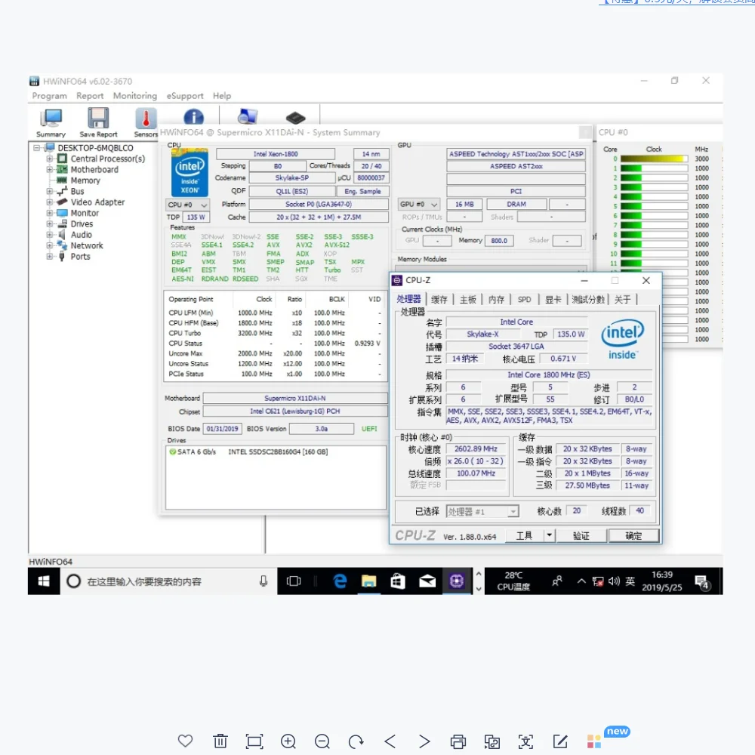Click the fit-to-window frame icon
755x755 pixels.
tap(254, 741)
